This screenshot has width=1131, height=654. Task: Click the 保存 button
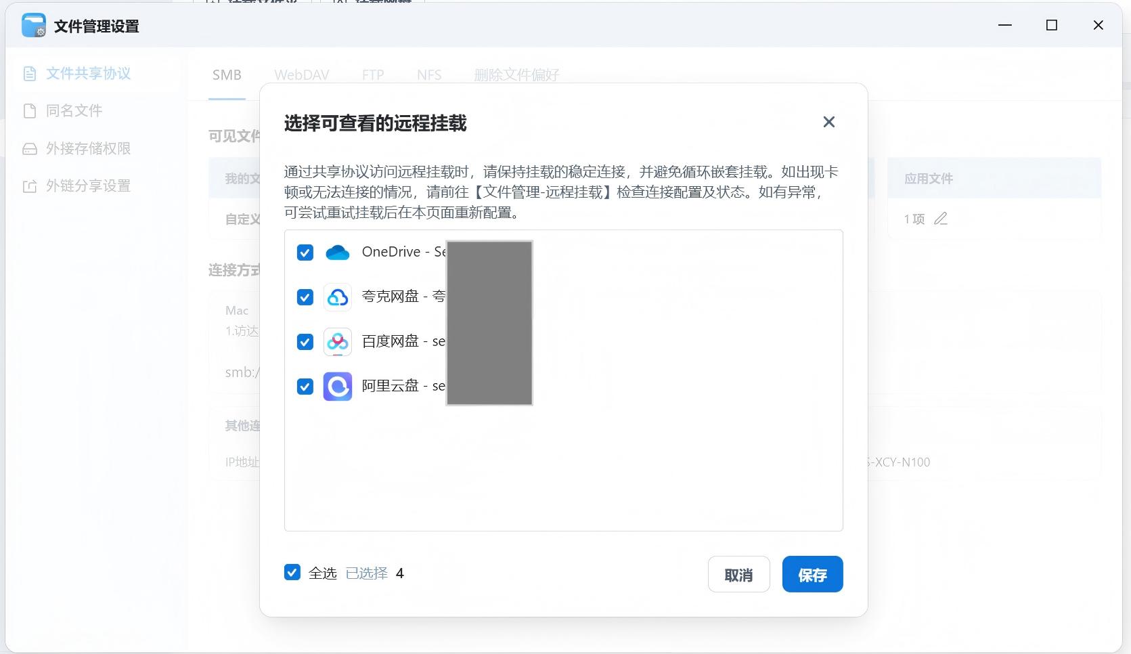tap(812, 574)
